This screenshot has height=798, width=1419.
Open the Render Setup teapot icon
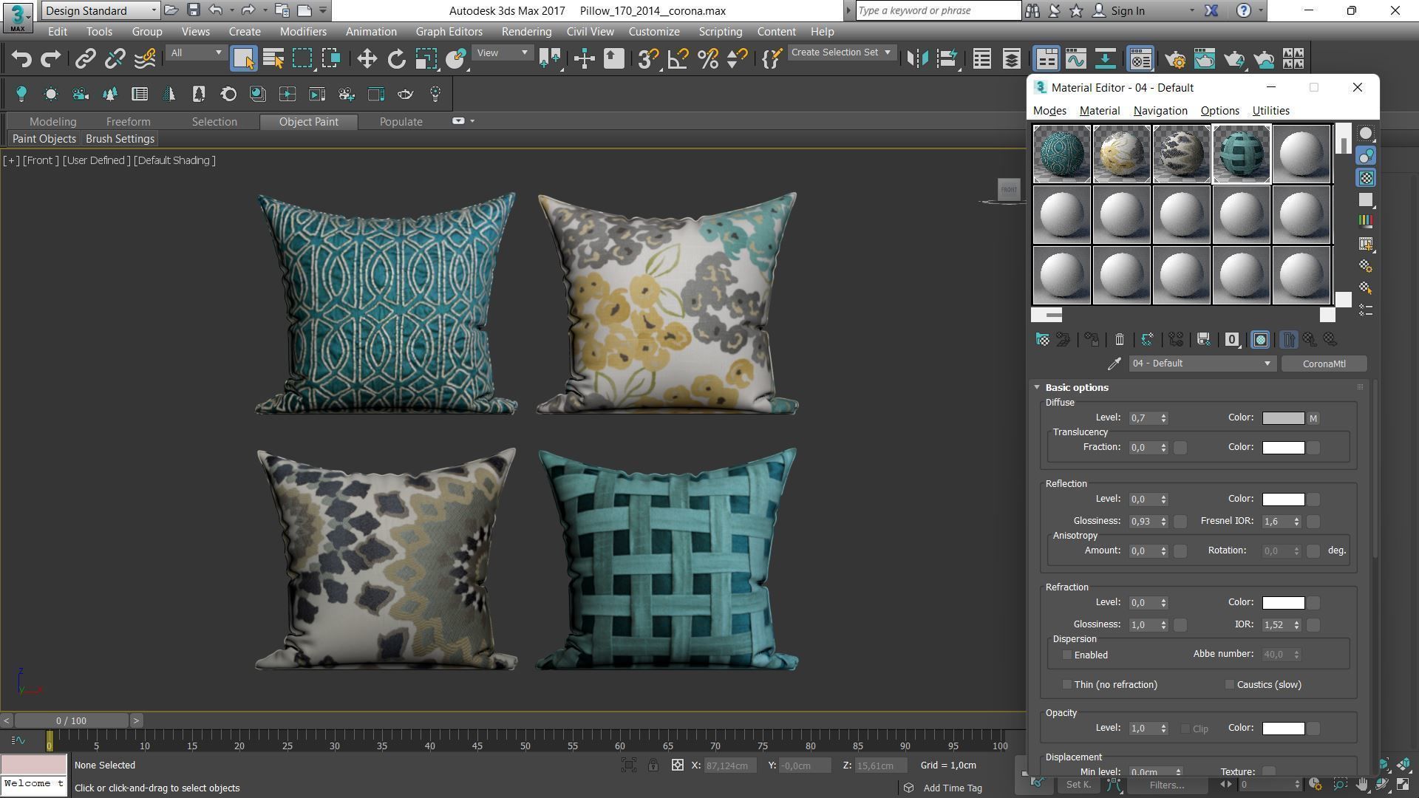[x=1175, y=59]
